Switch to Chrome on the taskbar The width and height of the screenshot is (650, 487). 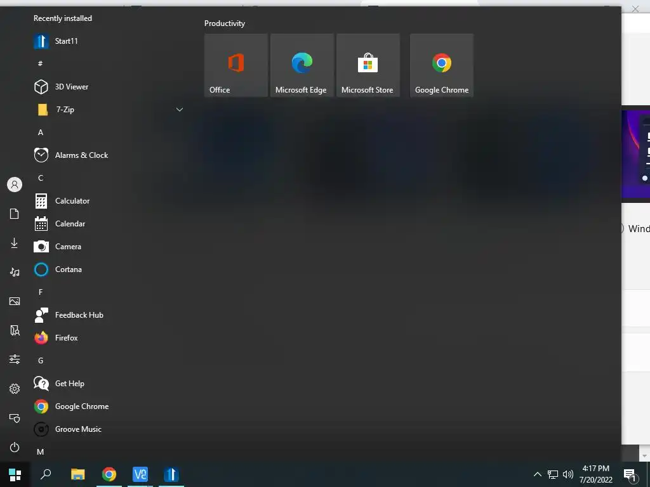coord(109,474)
